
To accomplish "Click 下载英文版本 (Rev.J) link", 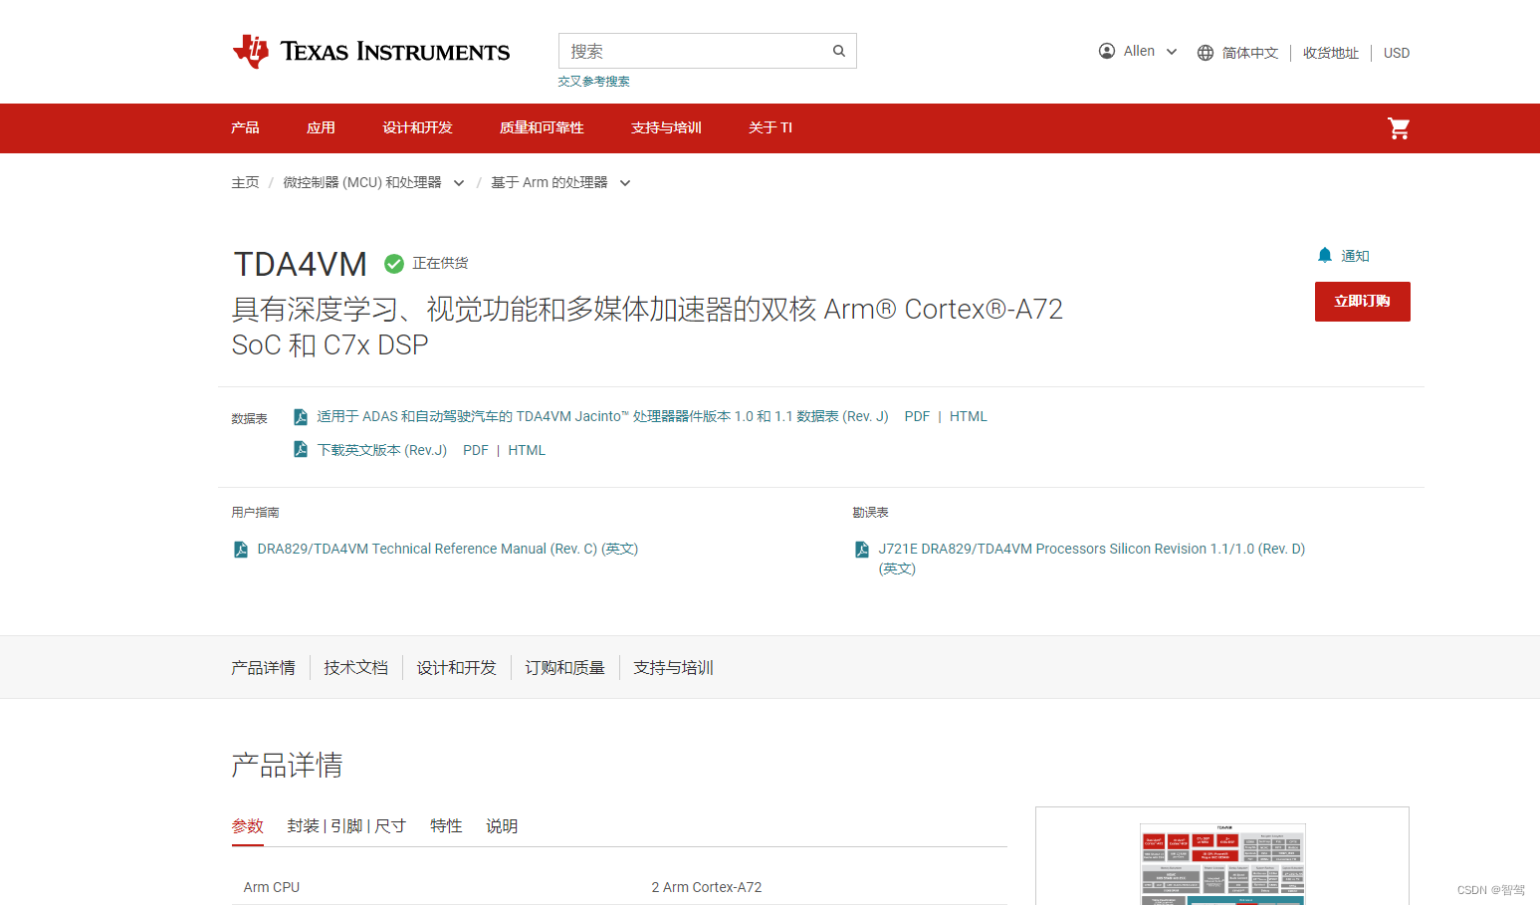I will (x=382, y=451).
